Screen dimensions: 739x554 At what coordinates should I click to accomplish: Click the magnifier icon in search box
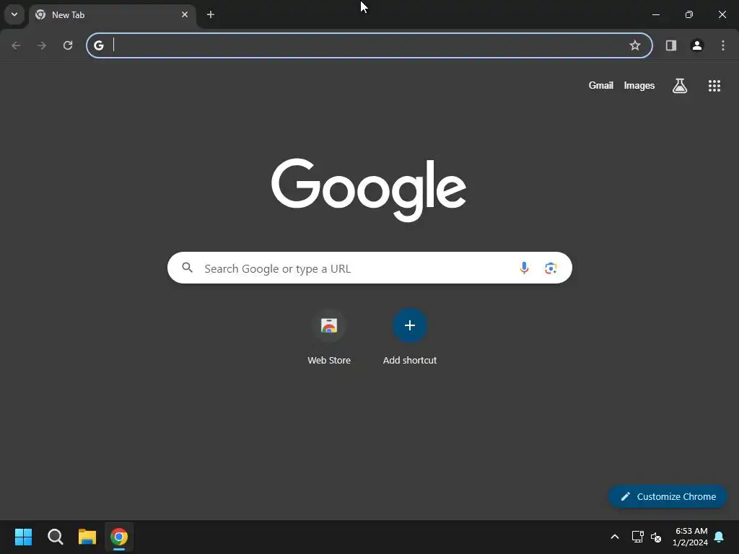point(187,268)
